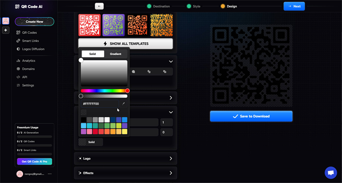
Task: Click the saturation picker white handle
Action: point(81,60)
